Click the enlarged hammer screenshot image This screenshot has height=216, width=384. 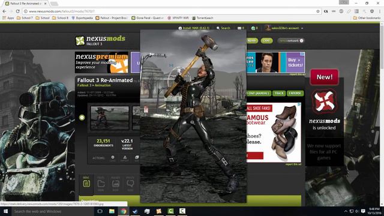[x=193, y=116]
